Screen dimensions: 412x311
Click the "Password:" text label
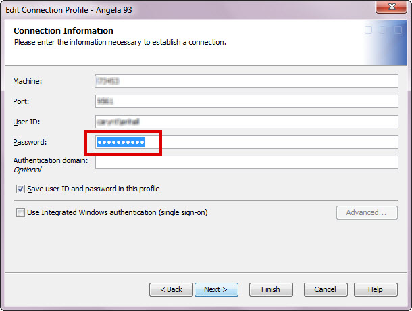31,143
